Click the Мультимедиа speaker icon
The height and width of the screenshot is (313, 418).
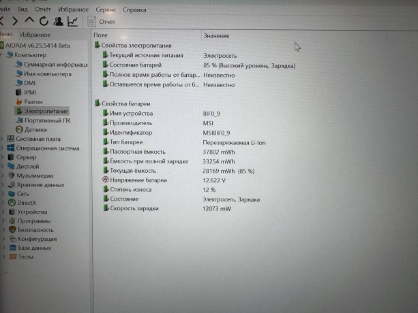pyautogui.click(x=11, y=176)
